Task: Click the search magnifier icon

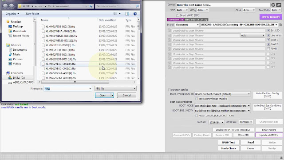Action: pyautogui.click(x=137, y=6)
